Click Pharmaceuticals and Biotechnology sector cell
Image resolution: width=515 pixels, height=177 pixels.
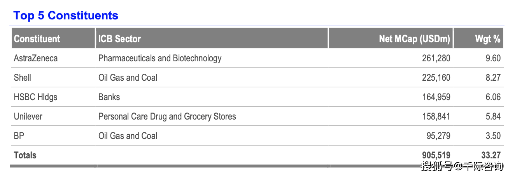pos(160,58)
